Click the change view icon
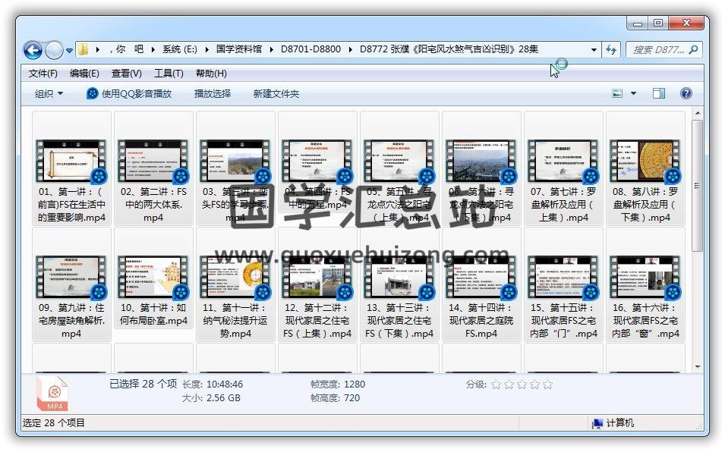The image size is (725, 452). tap(618, 93)
